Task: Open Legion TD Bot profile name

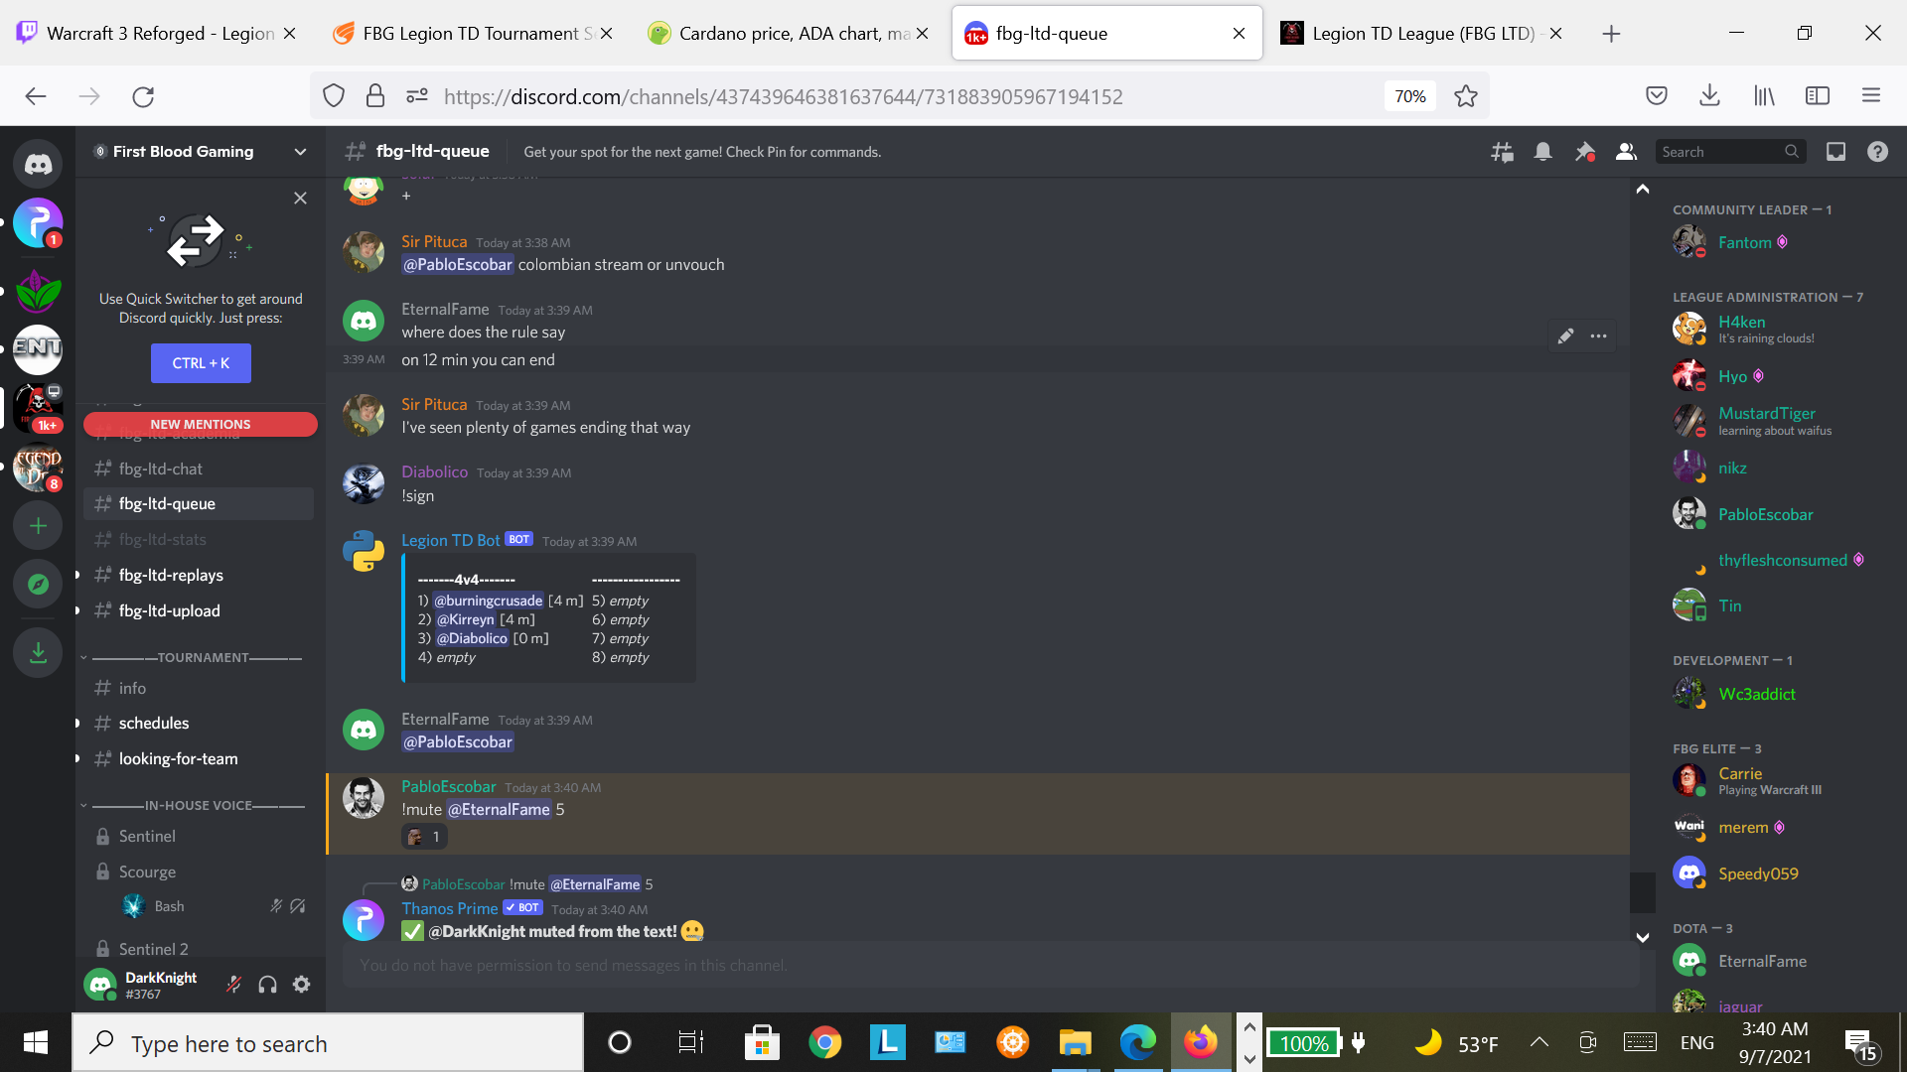Action: point(450,540)
